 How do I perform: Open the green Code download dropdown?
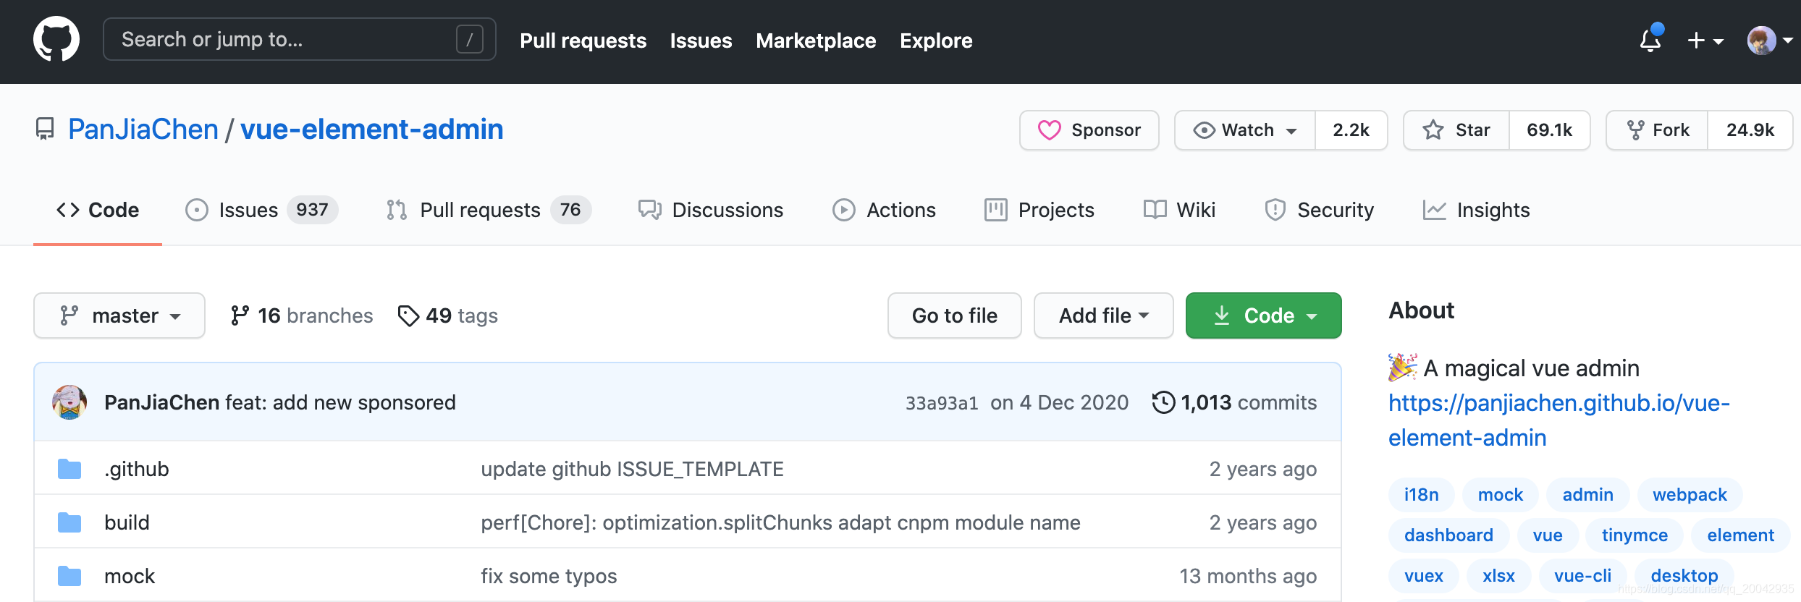(x=1263, y=315)
